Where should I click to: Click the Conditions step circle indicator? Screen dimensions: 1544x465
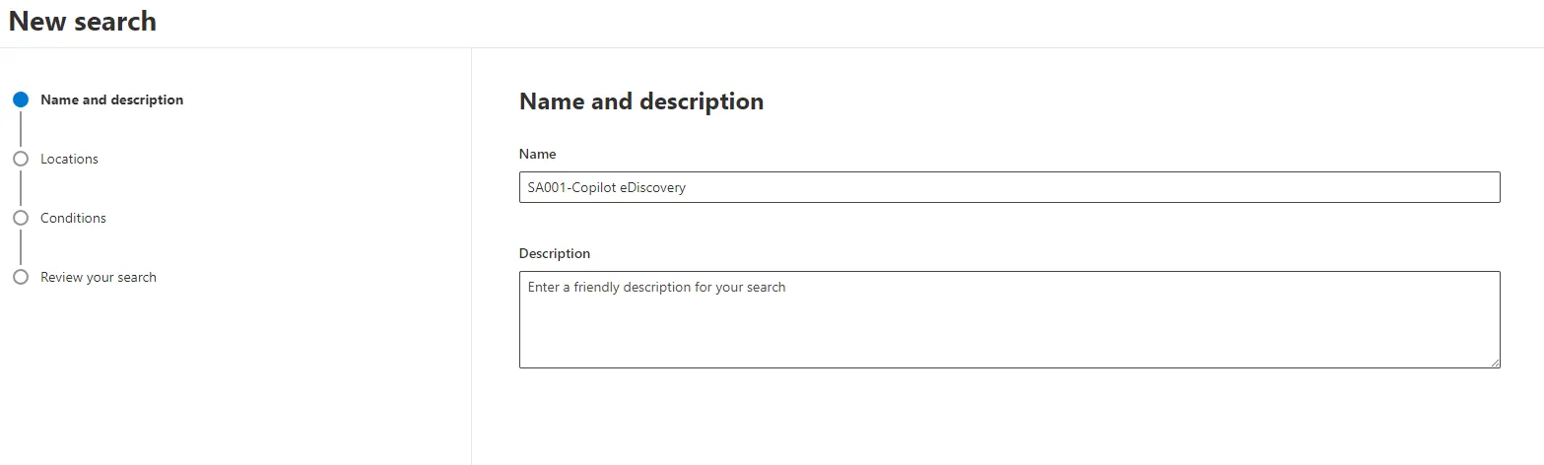coord(21,218)
